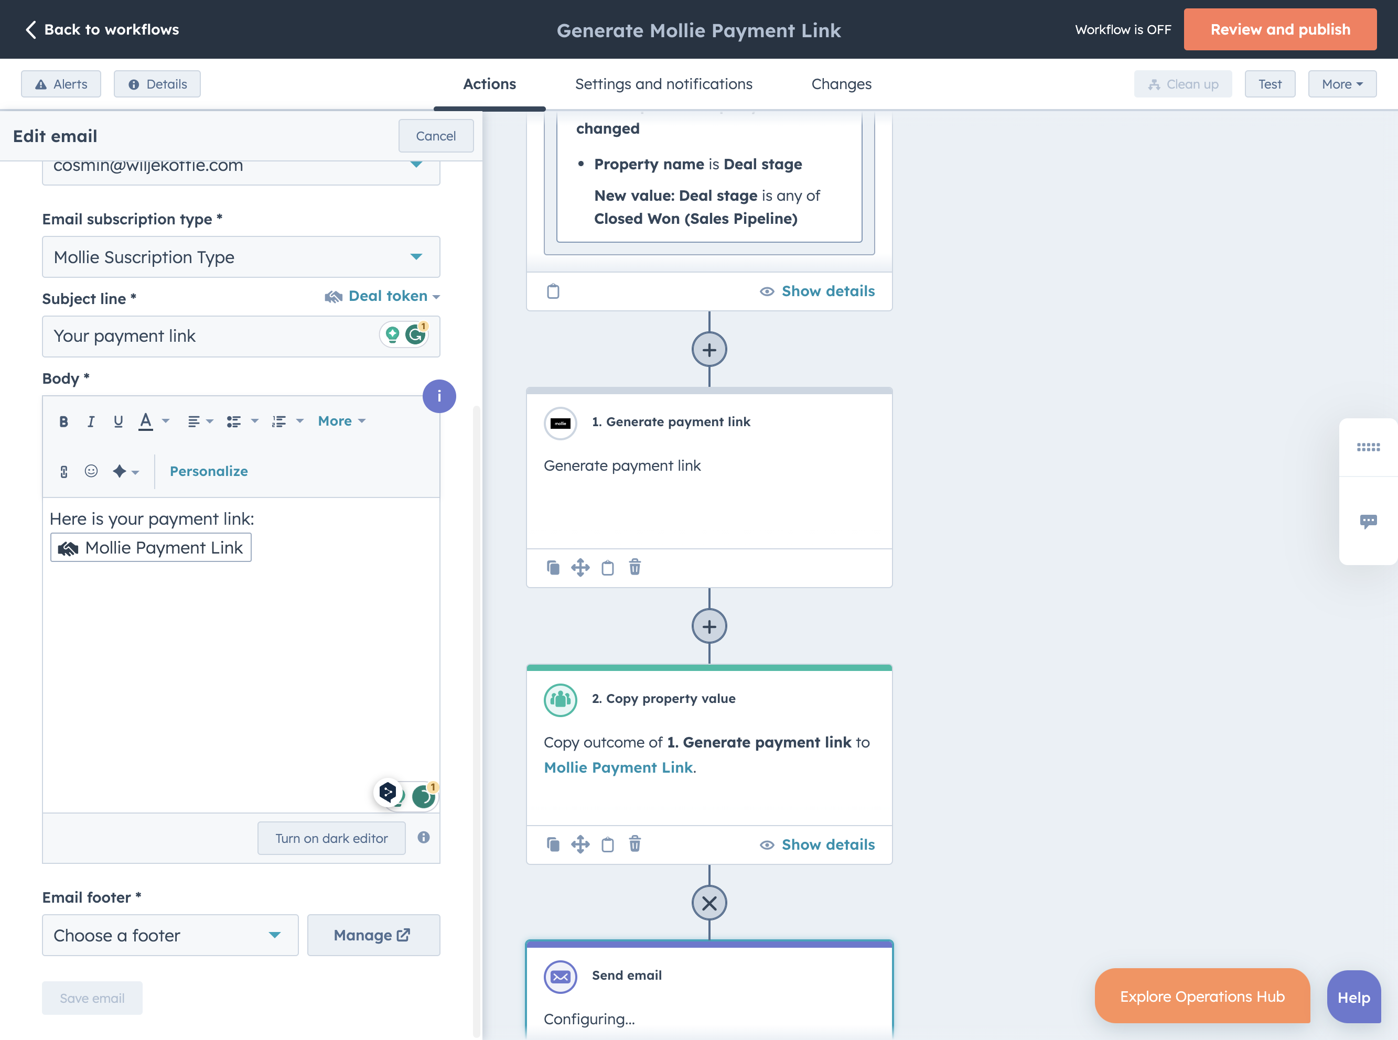Viewport: 1398px width, 1040px height.
Task: Delete the Generate payment link action
Action: coord(635,568)
